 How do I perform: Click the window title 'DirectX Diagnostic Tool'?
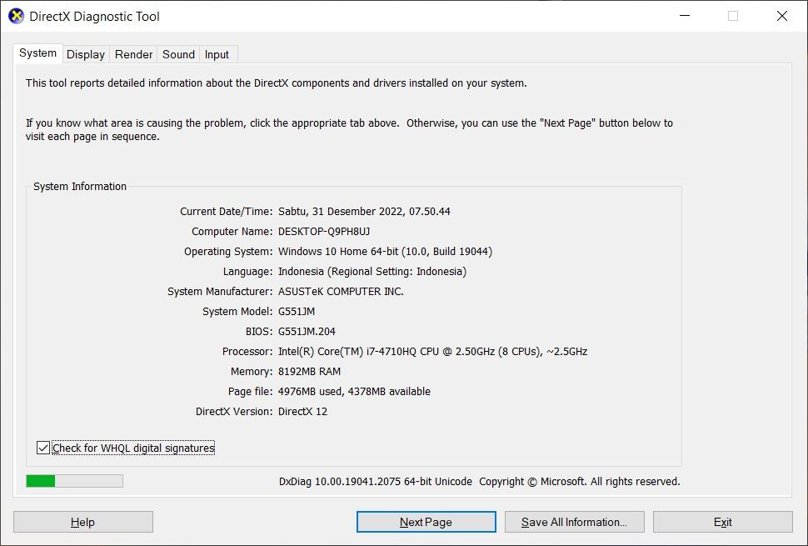click(95, 17)
